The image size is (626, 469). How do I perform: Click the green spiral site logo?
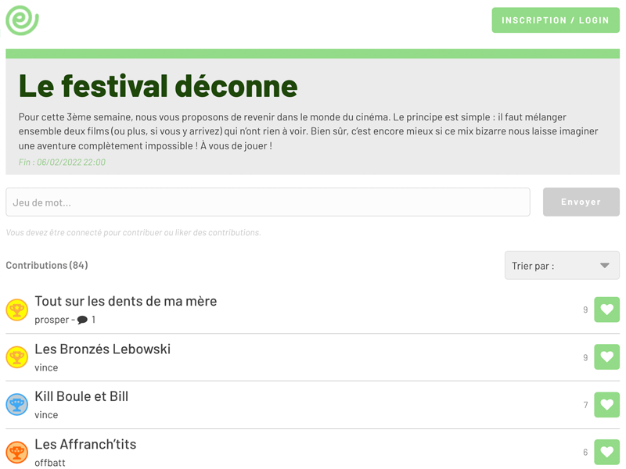(22, 20)
